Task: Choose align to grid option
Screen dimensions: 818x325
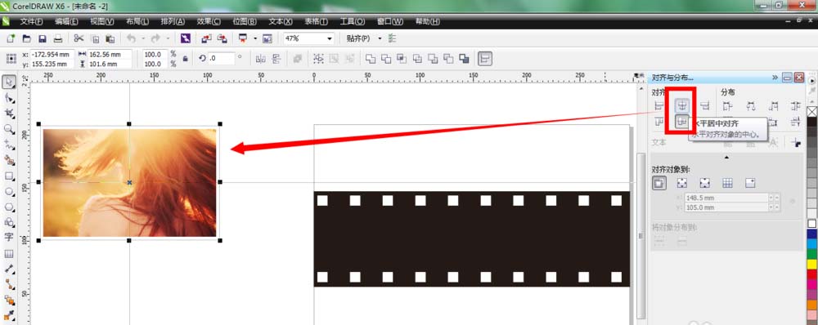Action: (x=727, y=183)
